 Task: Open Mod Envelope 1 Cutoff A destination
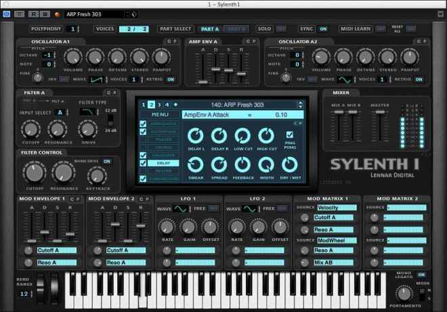point(57,250)
